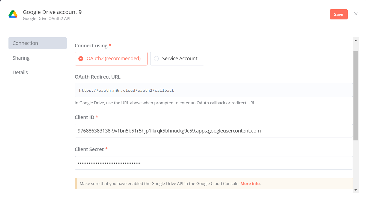
Task: Click the OAuth Redirect URL label
Action: 98,77
